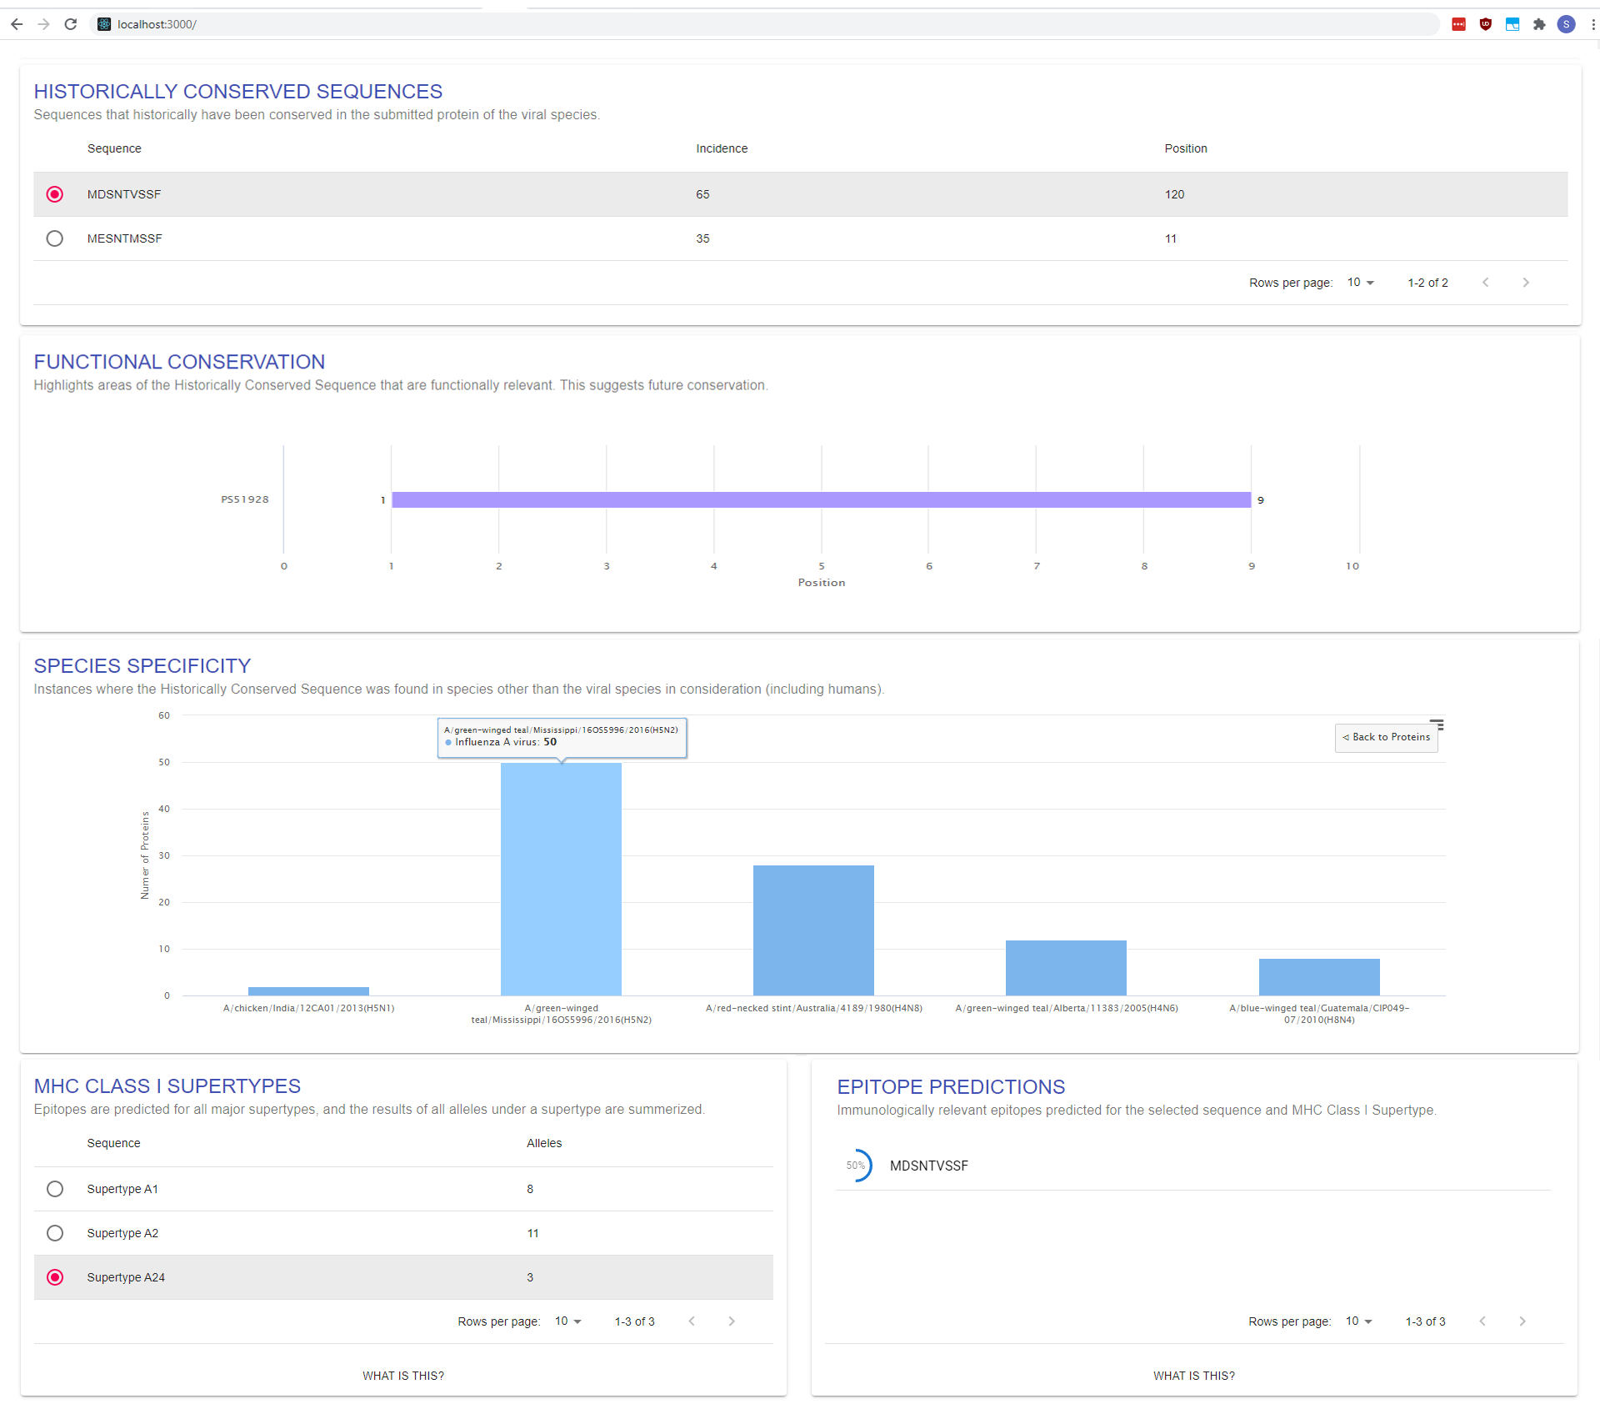The width and height of the screenshot is (1600, 1414).
Task: Click the Incidence column header
Action: point(722,148)
